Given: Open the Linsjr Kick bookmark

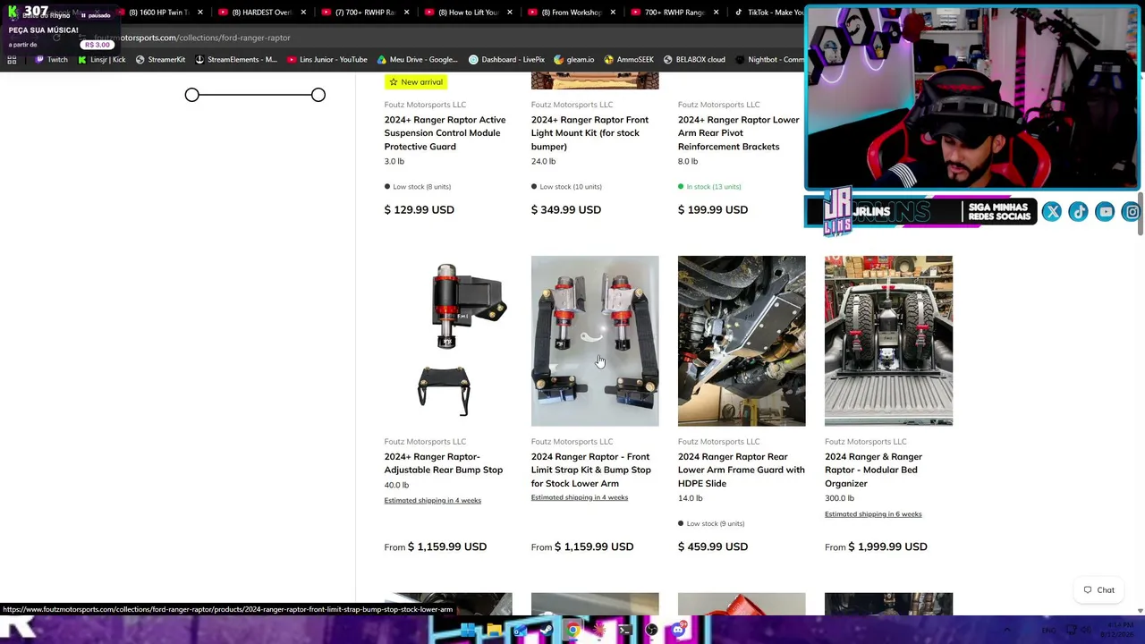Looking at the screenshot, I should 102,60.
